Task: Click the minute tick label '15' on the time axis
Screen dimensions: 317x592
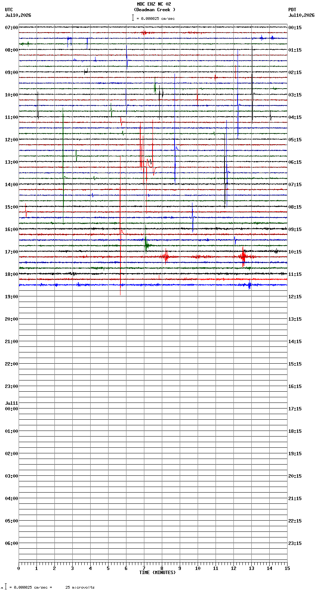Action: (287, 568)
